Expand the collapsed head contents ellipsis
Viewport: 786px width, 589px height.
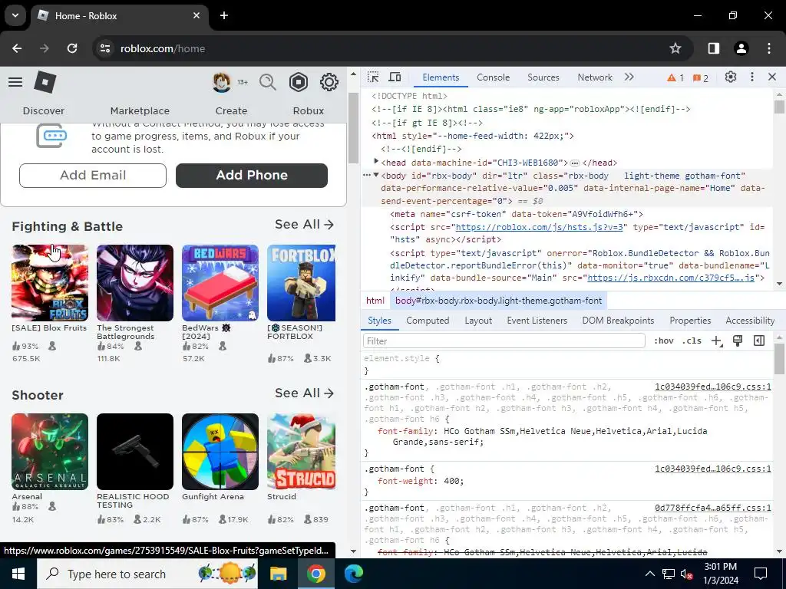click(x=575, y=163)
